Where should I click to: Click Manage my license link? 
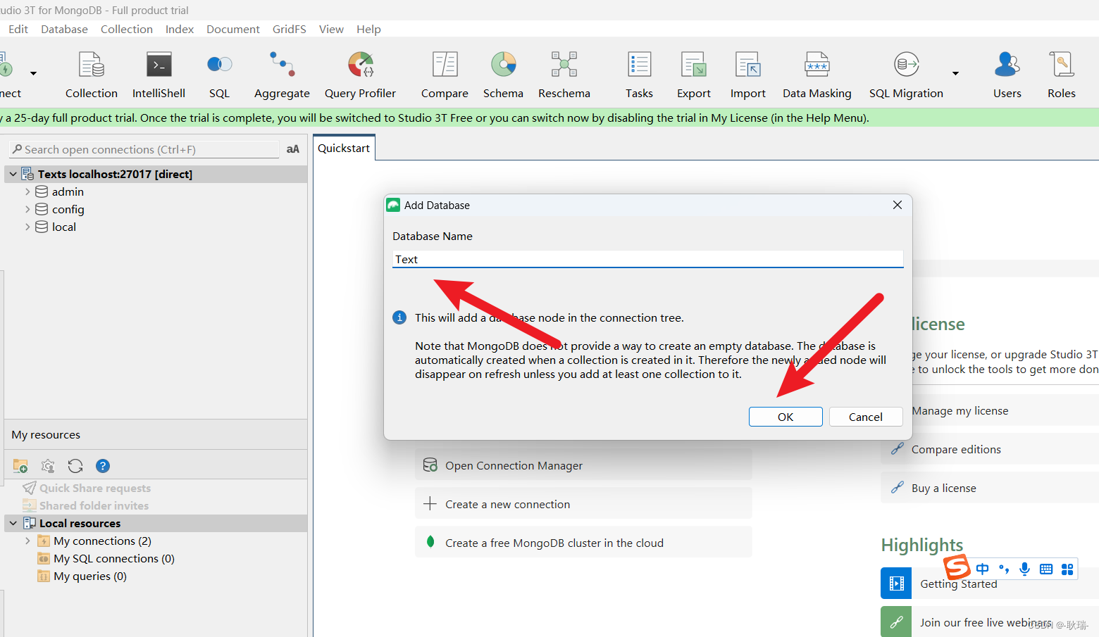click(960, 410)
